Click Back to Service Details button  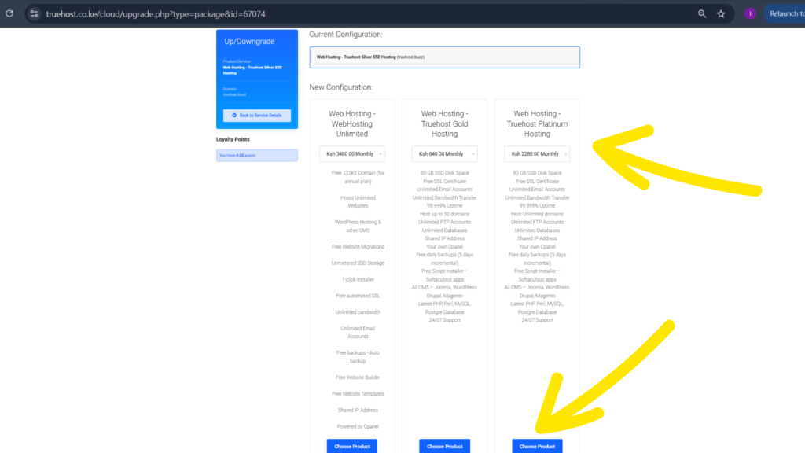(x=257, y=116)
